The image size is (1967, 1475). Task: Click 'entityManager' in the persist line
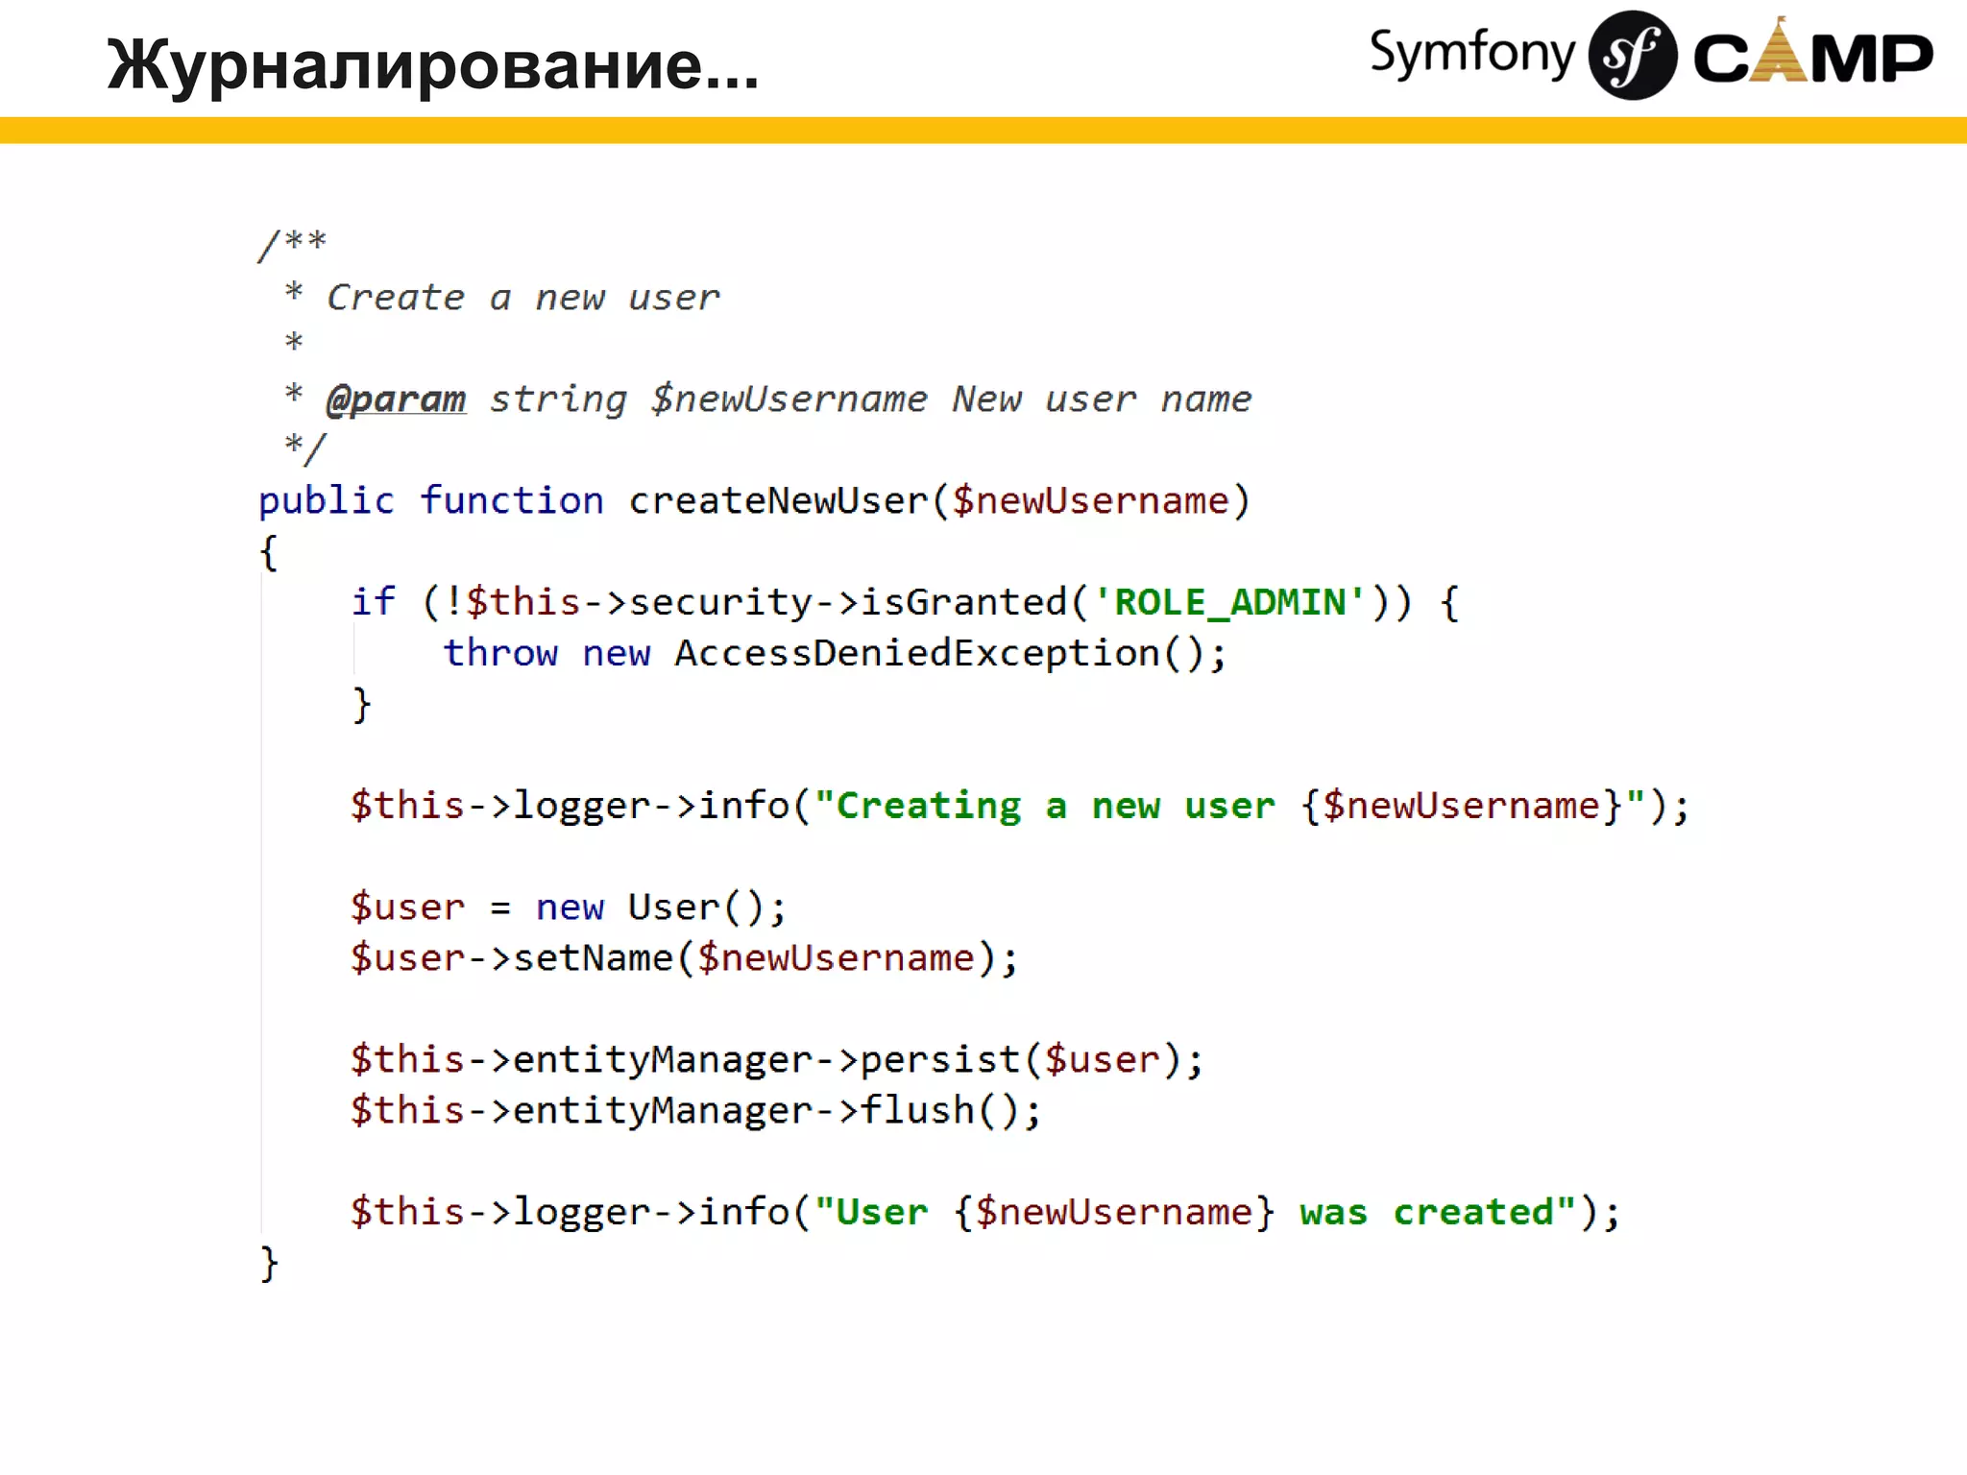pyautogui.click(x=663, y=1061)
